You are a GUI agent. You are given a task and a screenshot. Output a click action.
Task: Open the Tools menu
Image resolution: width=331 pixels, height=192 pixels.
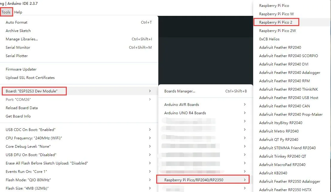(x=6, y=12)
